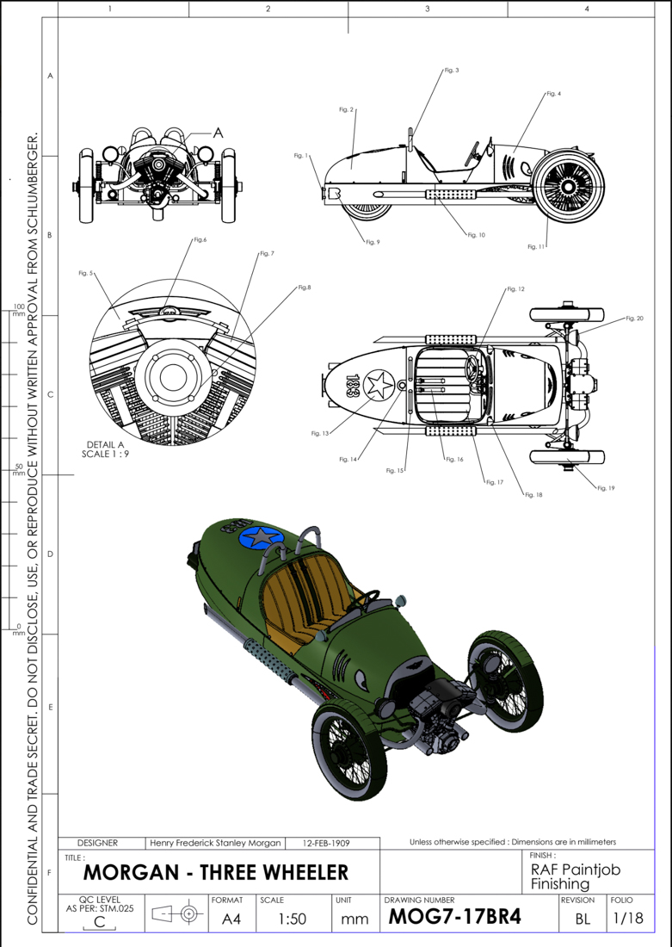The image size is (672, 947).
Task: Click the date 12-FEB-1909
Action: (326, 843)
